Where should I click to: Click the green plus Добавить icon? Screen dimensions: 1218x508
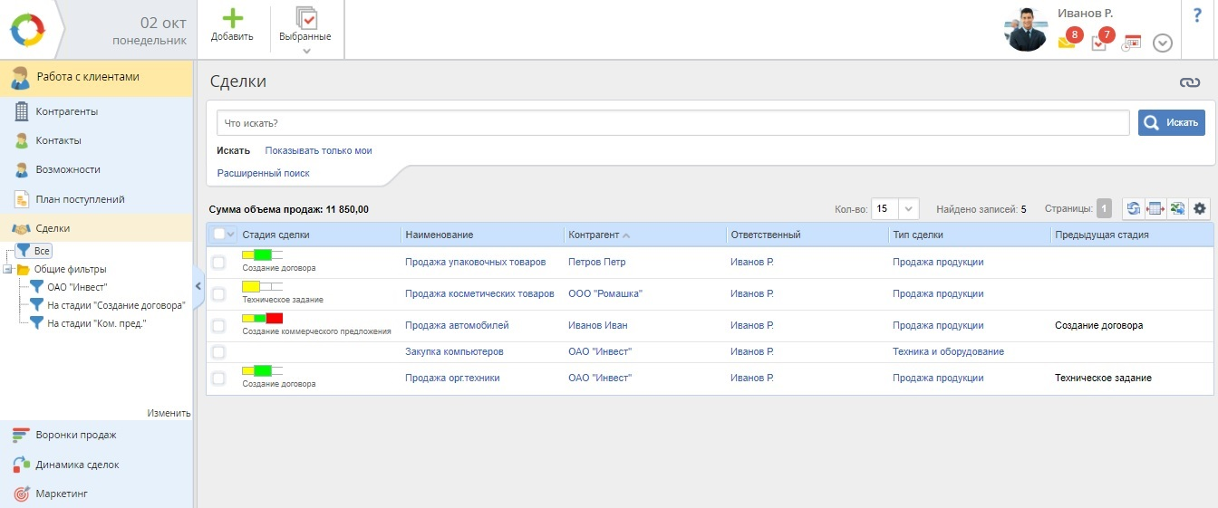pyautogui.click(x=232, y=19)
